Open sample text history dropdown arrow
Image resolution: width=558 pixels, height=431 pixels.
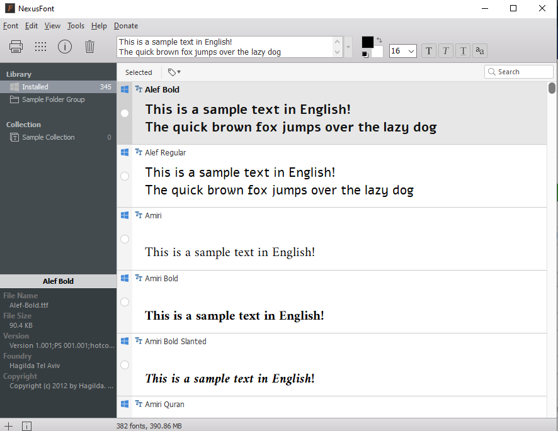[348, 47]
